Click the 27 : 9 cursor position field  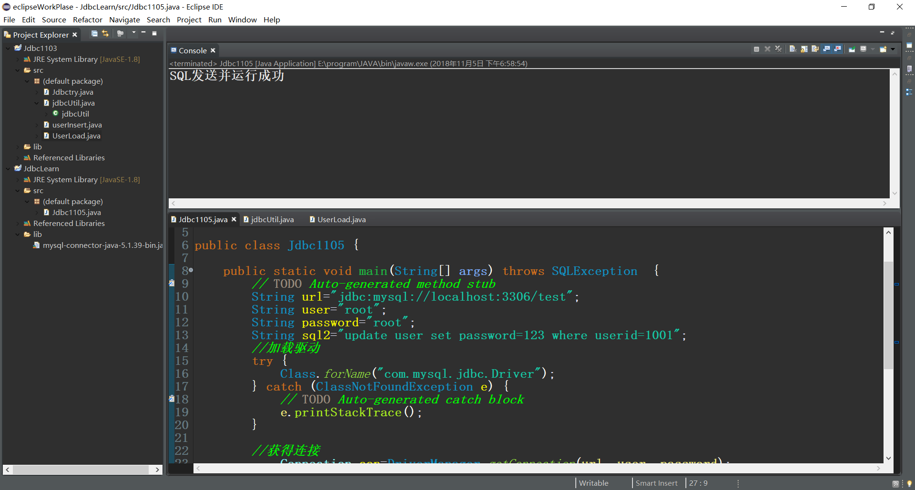pos(698,483)
